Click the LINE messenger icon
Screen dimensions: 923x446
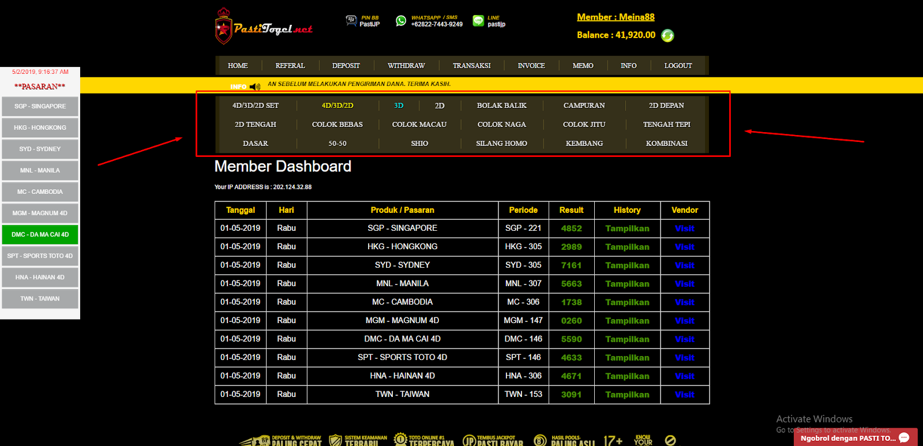tap(478, 21)
